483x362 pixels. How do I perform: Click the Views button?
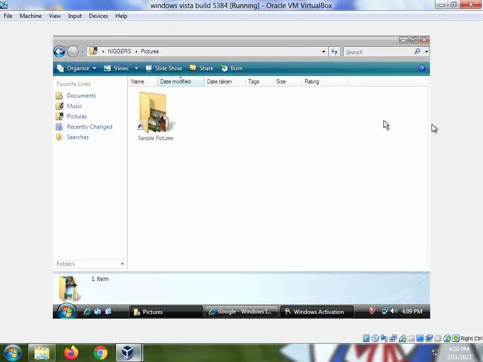tap(116, 68)
